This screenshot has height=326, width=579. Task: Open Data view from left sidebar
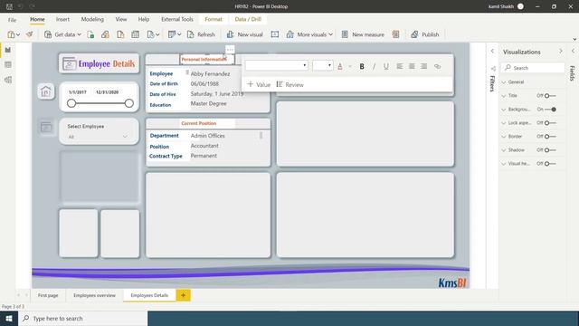[8, 65]
